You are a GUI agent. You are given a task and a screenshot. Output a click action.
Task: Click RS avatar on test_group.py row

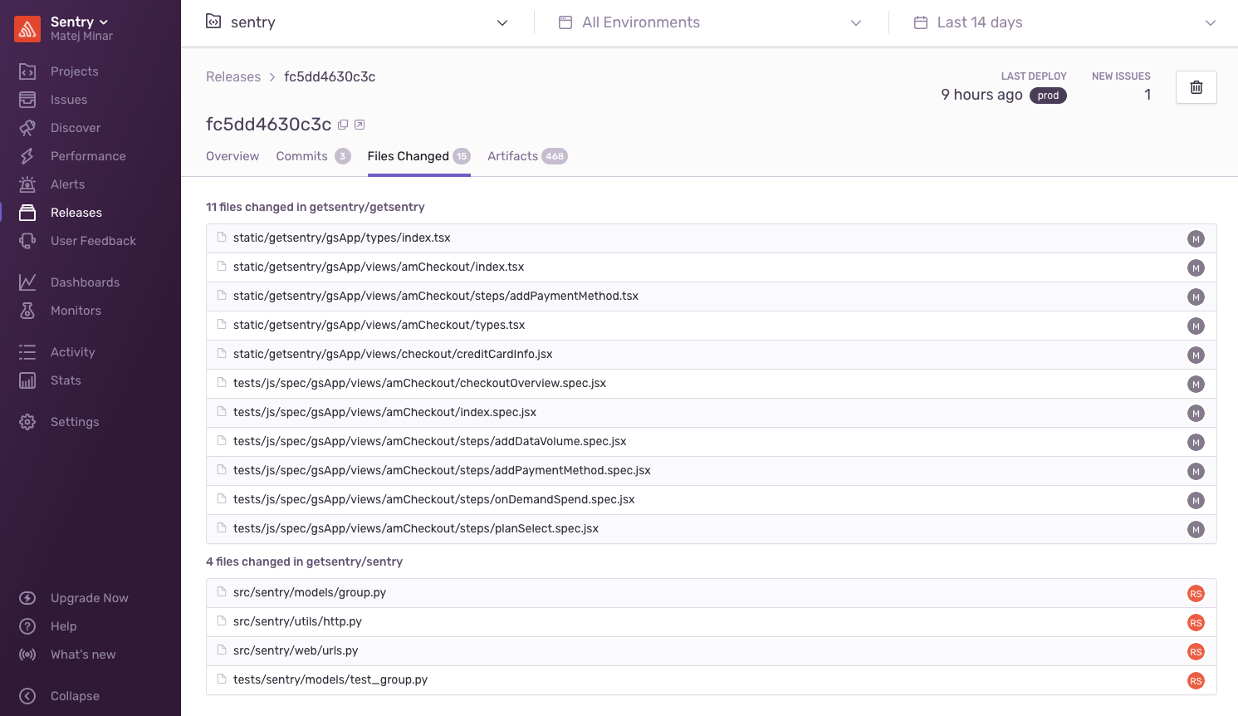click(1196, 681)
